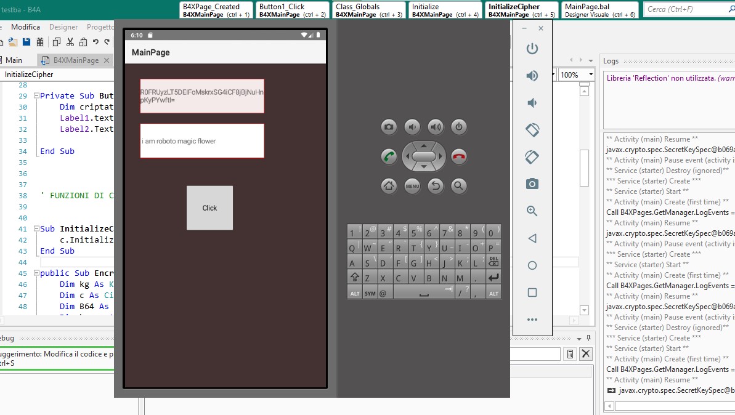Take emulator screenshot with sidebar camera icon
This screenshot has height=415, width=735.
coord(532,183)
